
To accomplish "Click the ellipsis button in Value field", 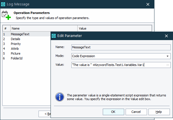I will [x=168, y=65].
